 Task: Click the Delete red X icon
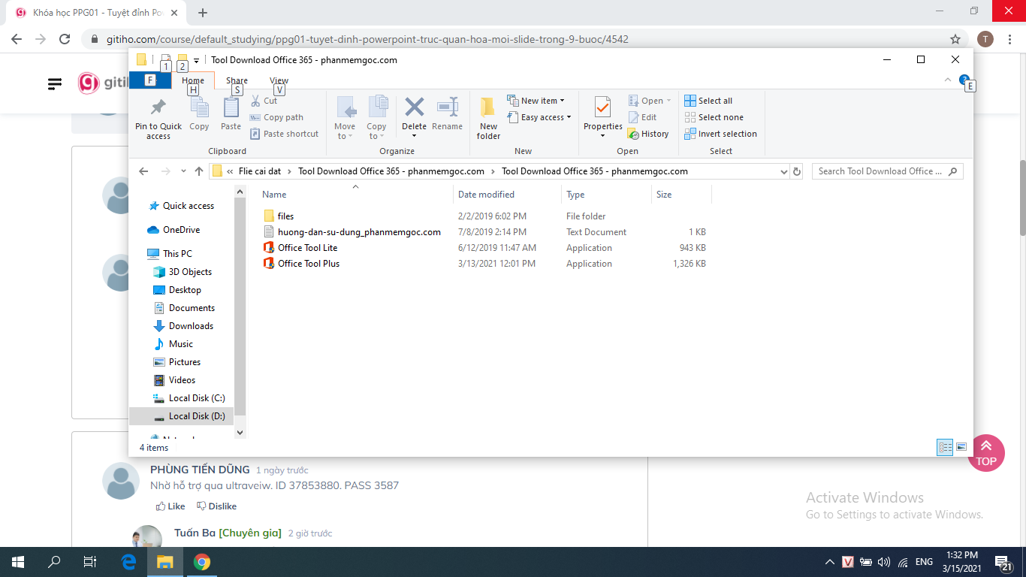point(414,107)
